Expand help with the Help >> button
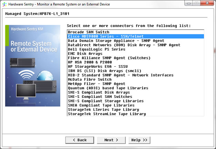Viewport: 216px width, 149px height. [x=140, y=140]
